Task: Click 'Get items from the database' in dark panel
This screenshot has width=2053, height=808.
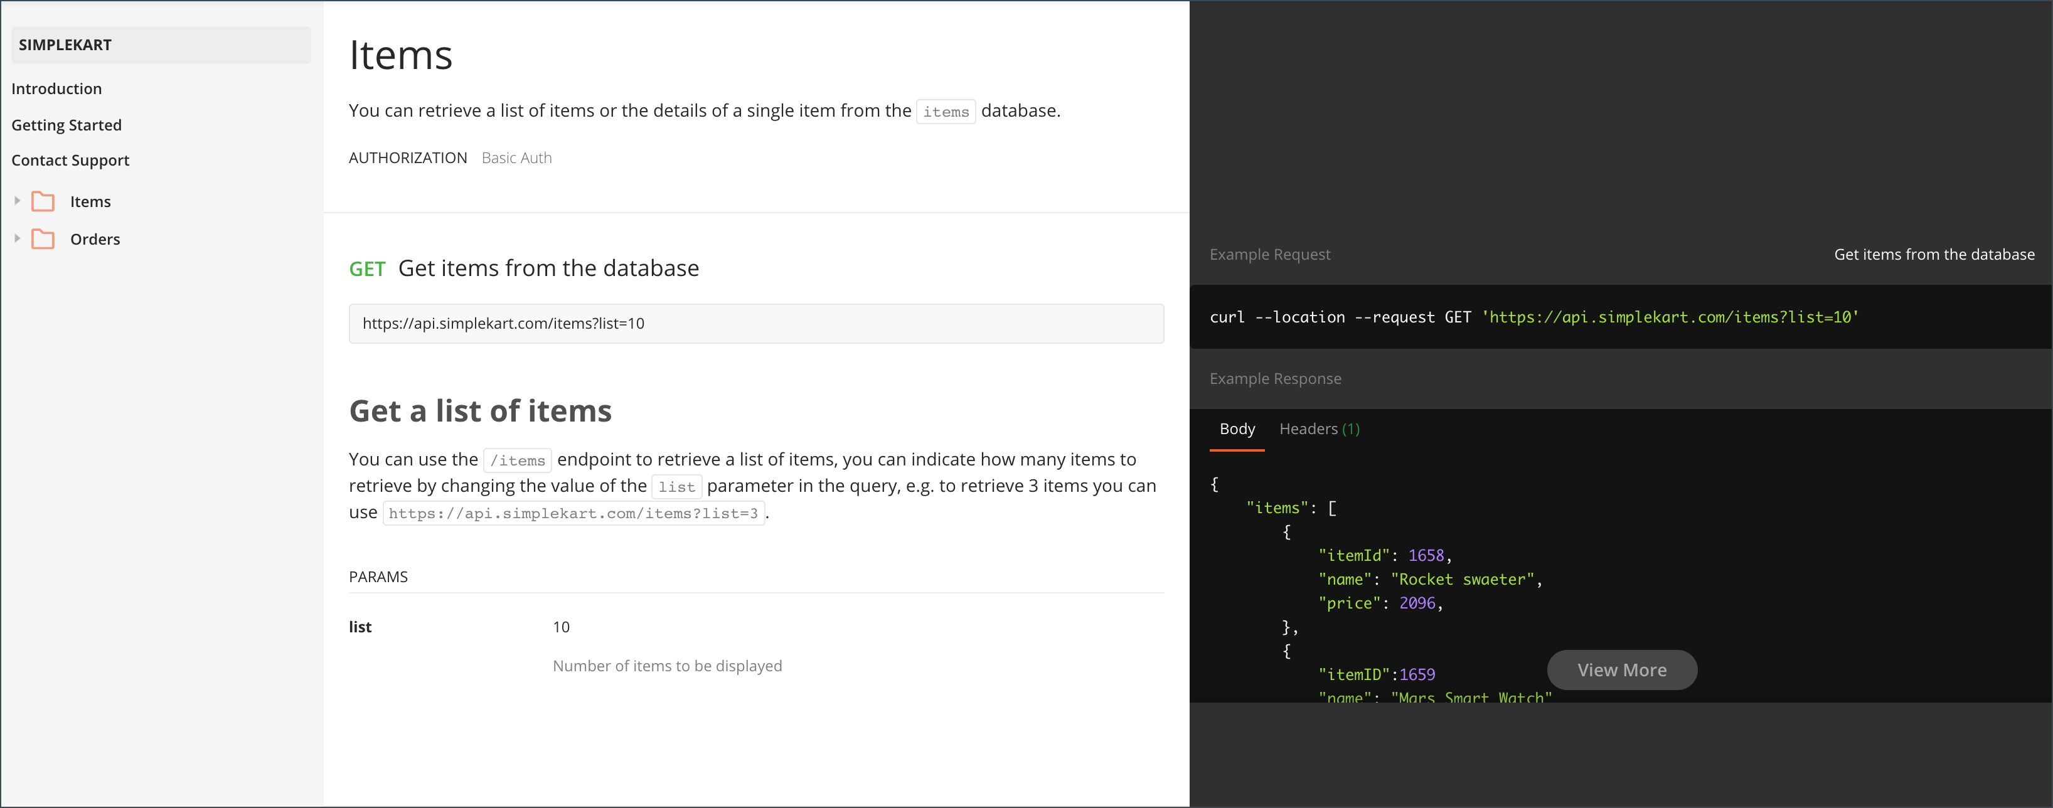Action: pos(1934,254)
